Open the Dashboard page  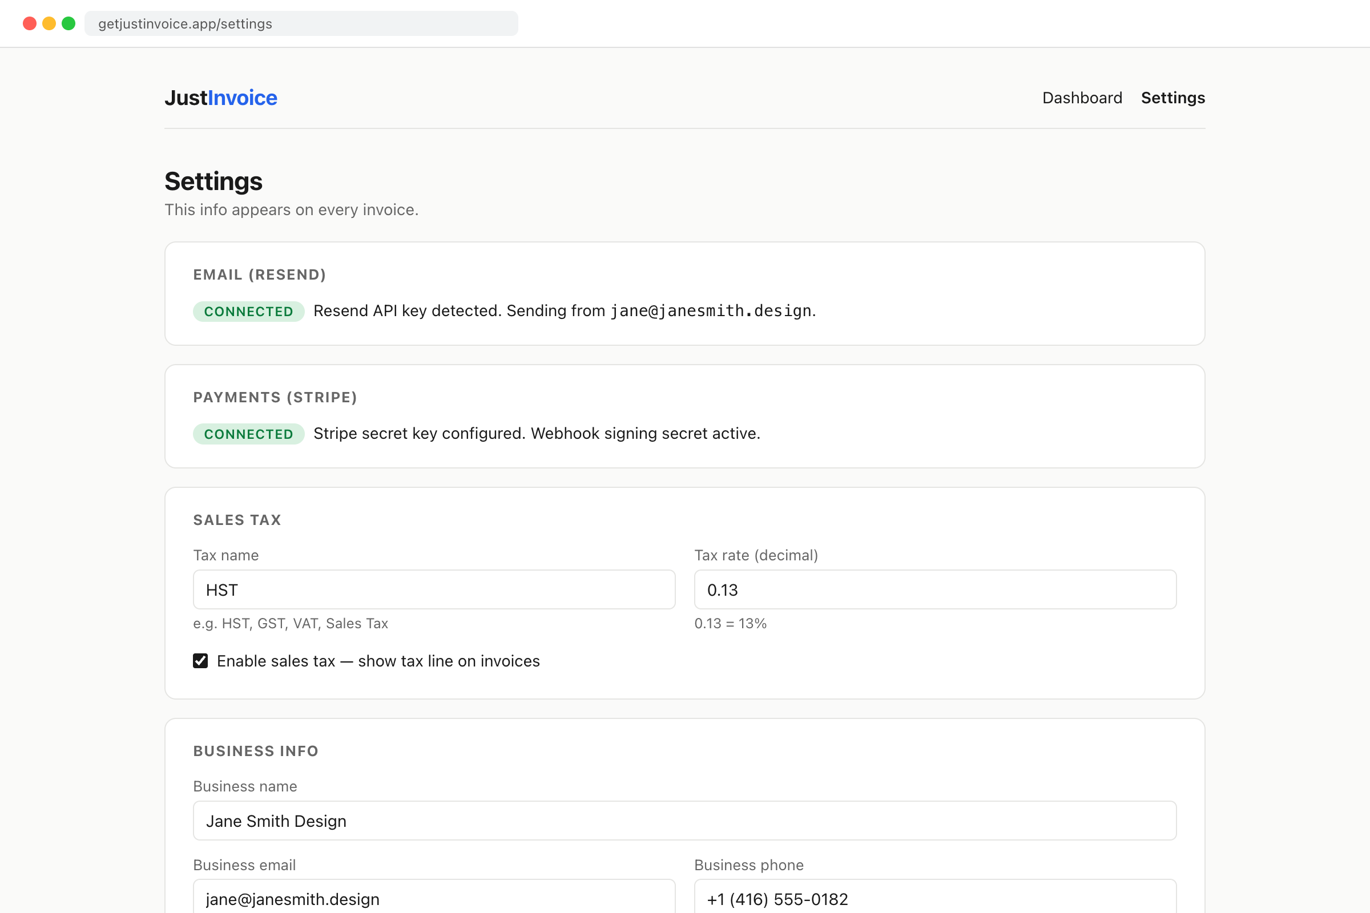[x=1082, y=98]
